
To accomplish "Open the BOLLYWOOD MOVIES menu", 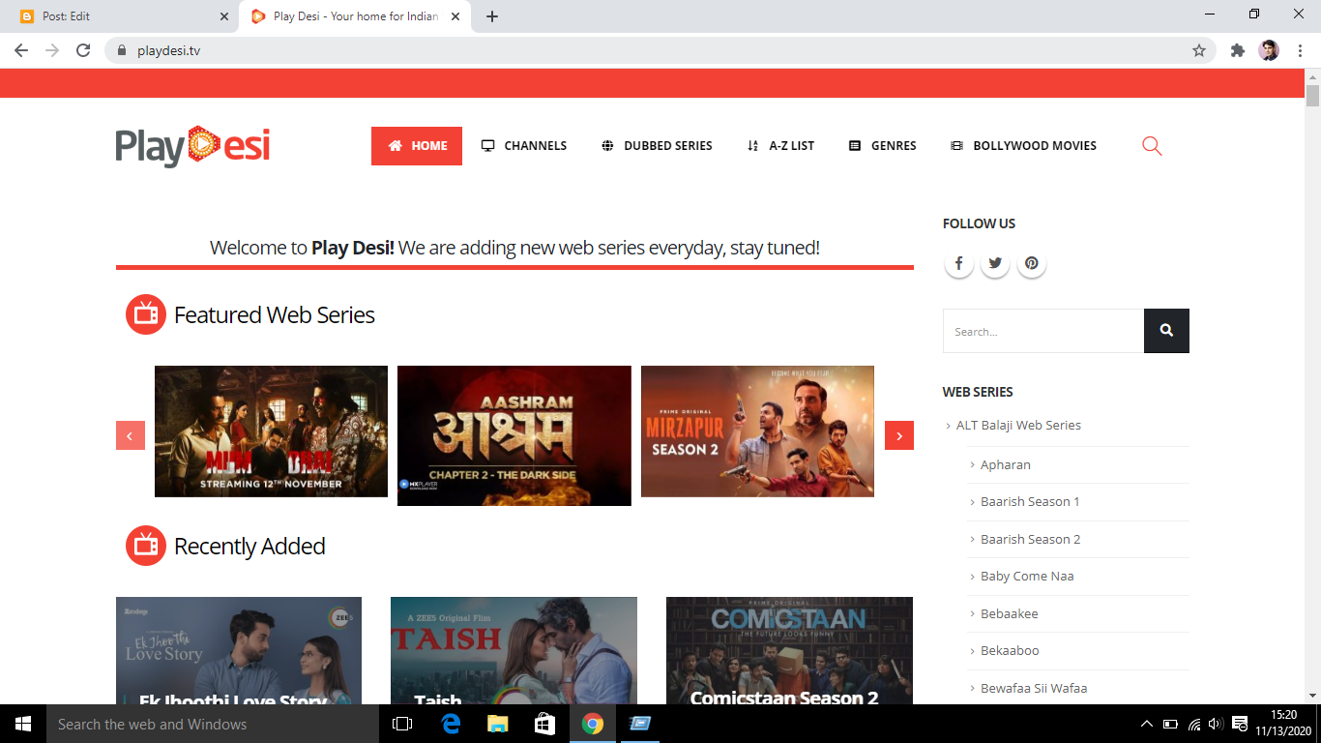I will pos(1023,146).
